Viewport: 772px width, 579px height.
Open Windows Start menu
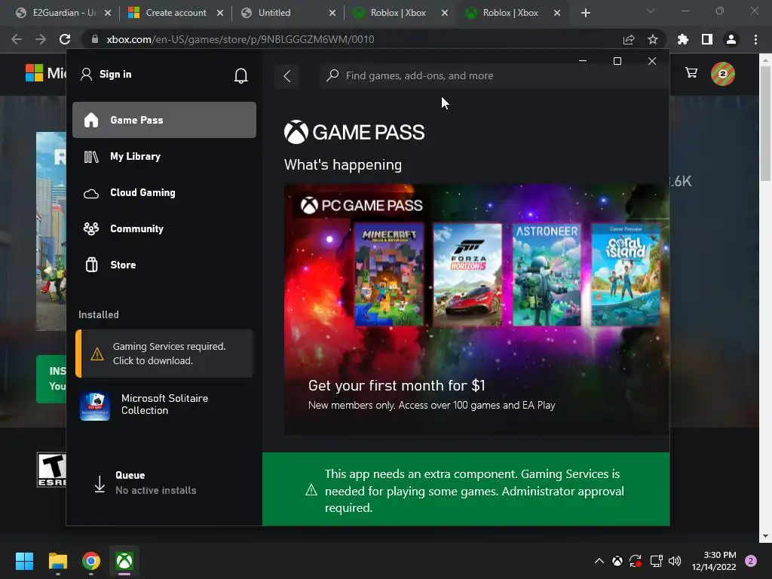[24, 561]
